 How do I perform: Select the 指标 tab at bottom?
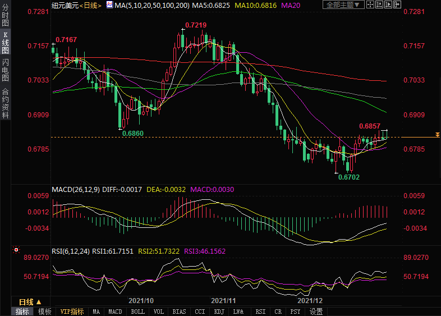[22, 312]
